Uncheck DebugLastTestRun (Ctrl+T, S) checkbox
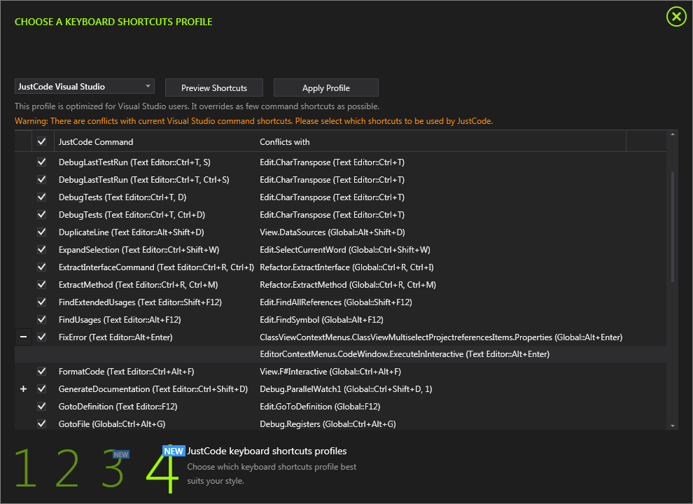The image size is (693, 504). tap(42, 162)
